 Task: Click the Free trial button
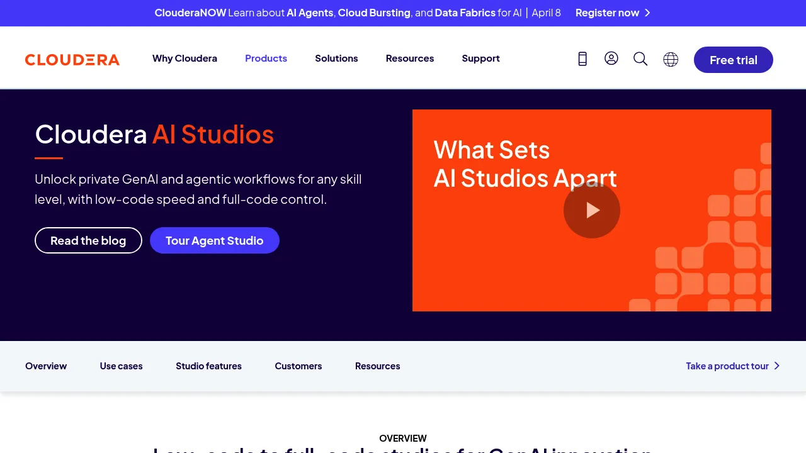734,60
